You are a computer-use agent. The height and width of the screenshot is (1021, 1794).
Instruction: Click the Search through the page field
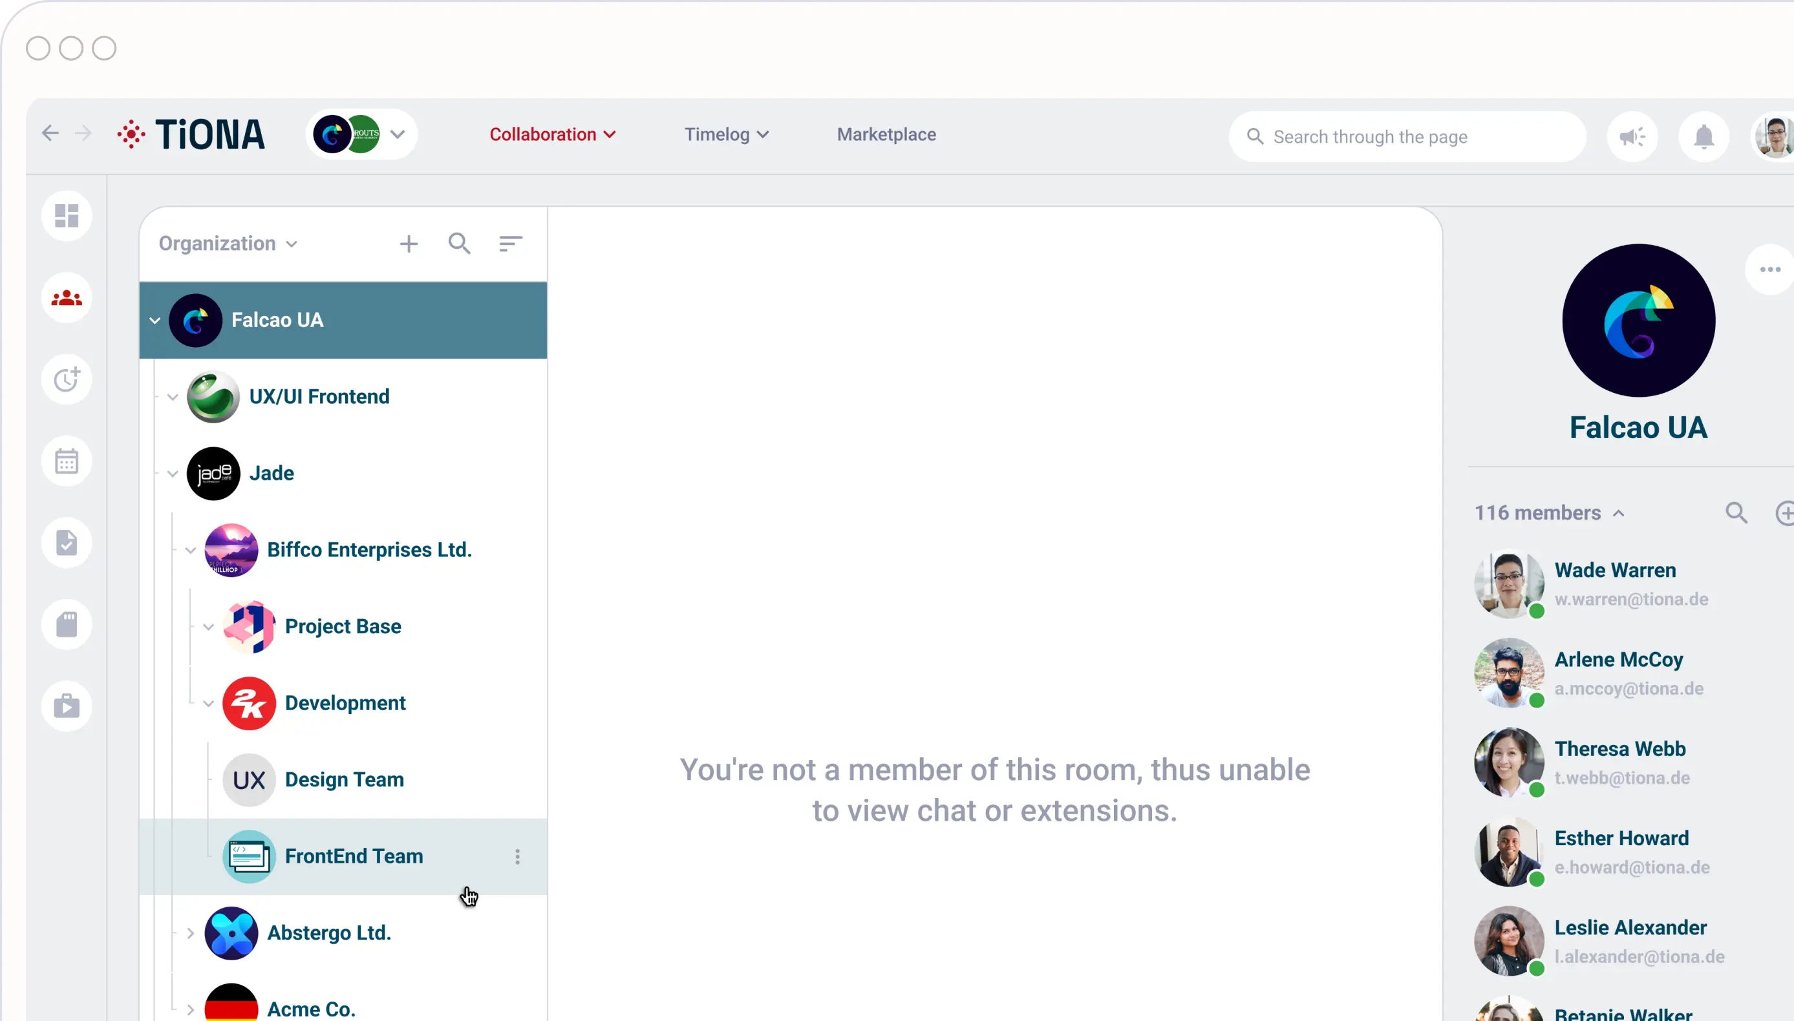[x=1410, y=137]
